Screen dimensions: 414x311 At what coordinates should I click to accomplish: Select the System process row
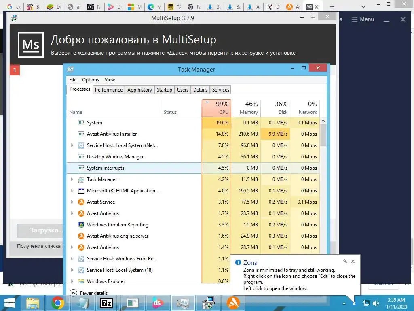click(193, 123)
